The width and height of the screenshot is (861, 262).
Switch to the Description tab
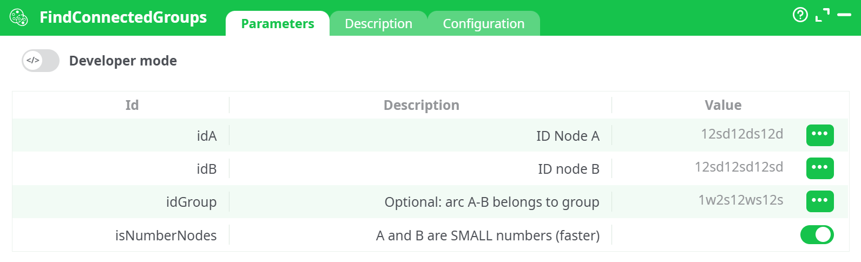(x=378, y=24)
